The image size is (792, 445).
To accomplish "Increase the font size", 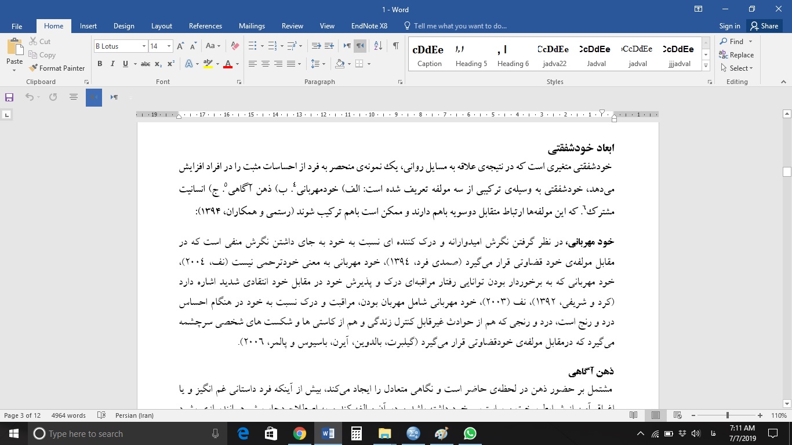I will coord(180,45).
